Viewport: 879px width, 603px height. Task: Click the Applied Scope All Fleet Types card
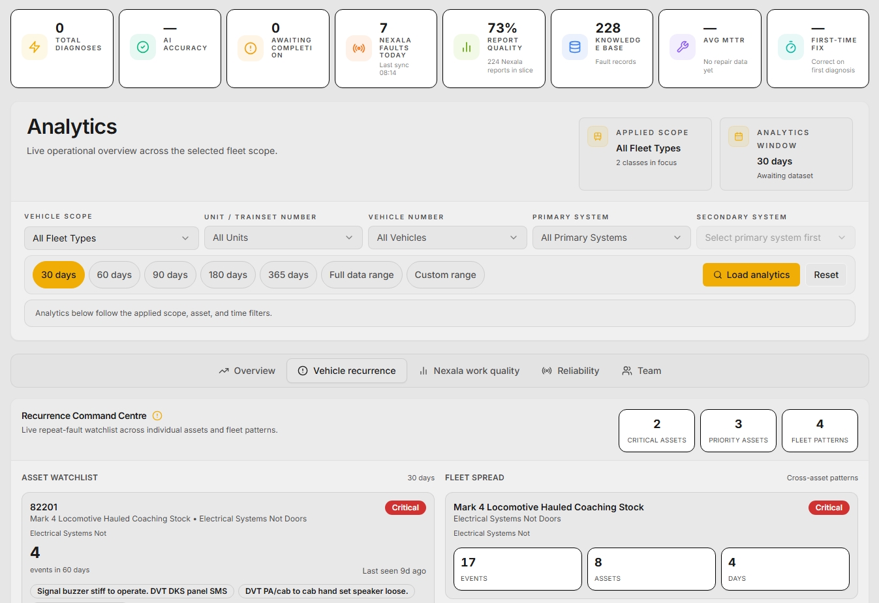pyautogui.click(x=645, y=154)
